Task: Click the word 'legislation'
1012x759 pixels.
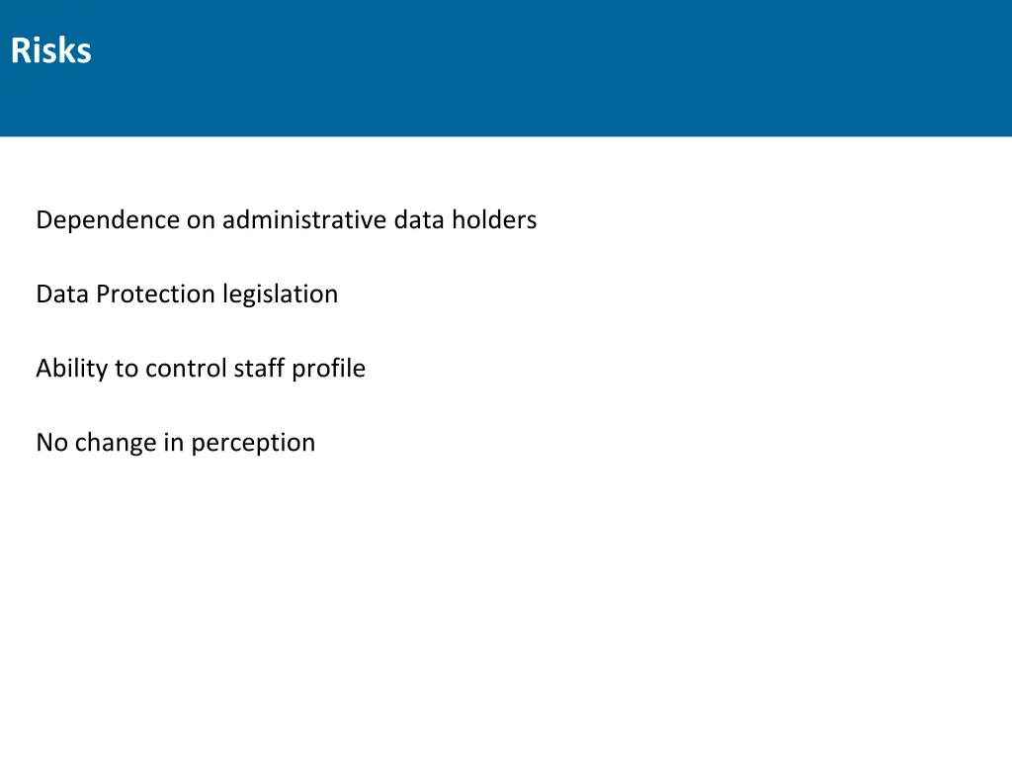Action: coord(280,295)
